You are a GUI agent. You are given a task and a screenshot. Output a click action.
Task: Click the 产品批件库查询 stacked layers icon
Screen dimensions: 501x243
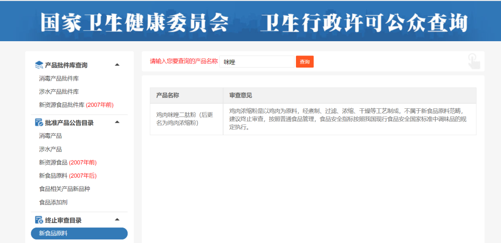[39, 65]
